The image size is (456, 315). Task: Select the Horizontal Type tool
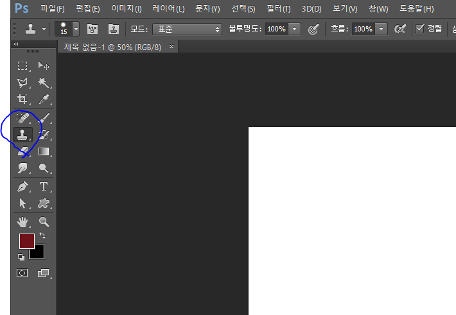coord(44,187)
